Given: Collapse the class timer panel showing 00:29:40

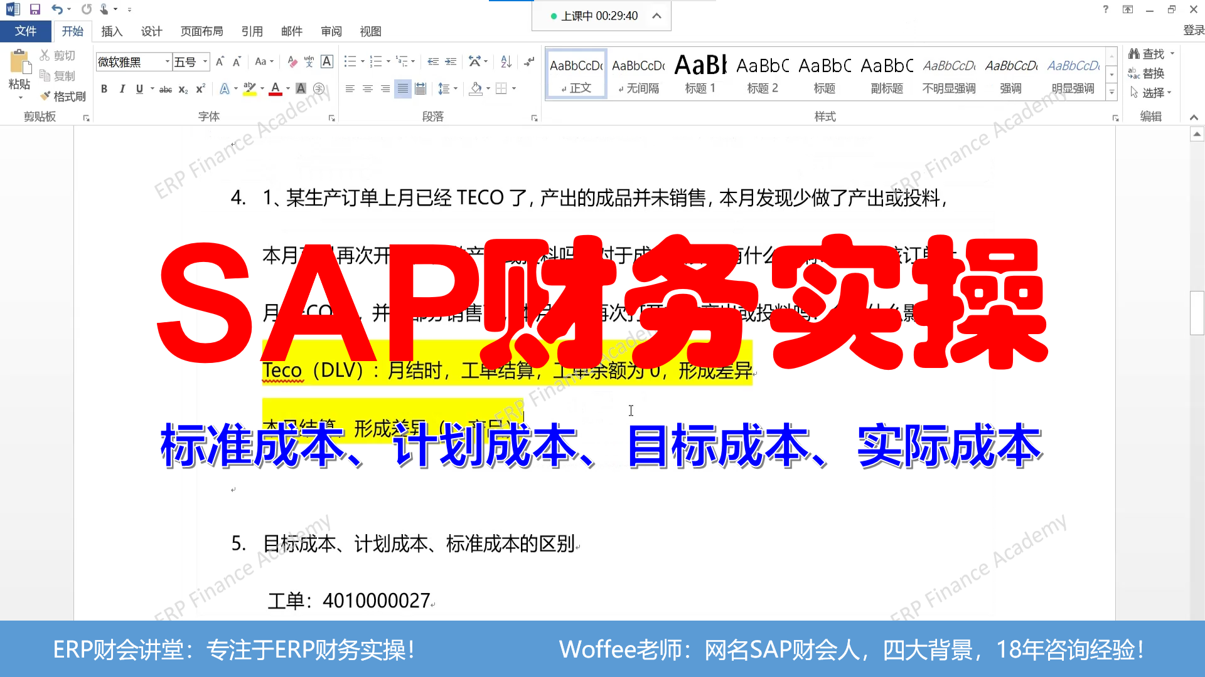Looking at the screenshot, I should pos(657,16).
